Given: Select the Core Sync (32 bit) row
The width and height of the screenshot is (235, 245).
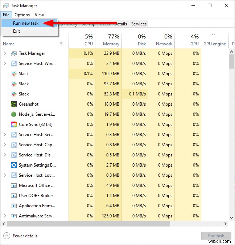Looking at the screenshot, I should click(101, 124).
